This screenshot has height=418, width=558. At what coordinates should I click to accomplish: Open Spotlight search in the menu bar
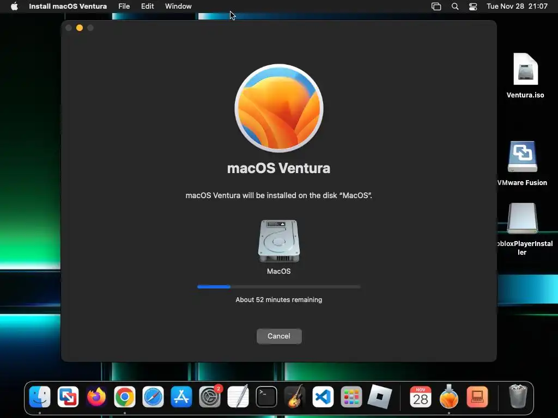coord(455,7)
